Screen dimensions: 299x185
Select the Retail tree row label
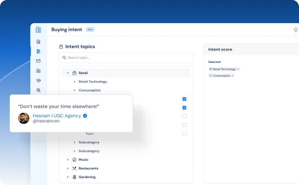tap(83, 73)
